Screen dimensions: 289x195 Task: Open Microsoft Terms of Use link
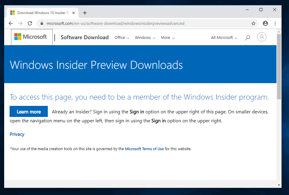pos(144,149)
